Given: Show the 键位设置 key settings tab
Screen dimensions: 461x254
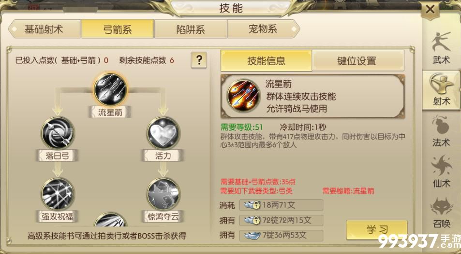Looking at the screenshot, I should pyautogui.click(x=358, y=60).
